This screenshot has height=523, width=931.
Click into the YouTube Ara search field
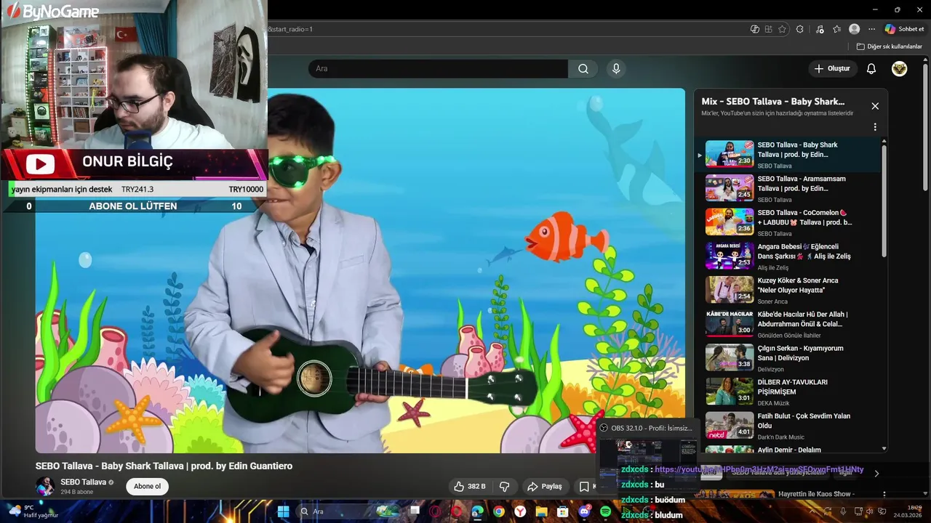point(438,69)
